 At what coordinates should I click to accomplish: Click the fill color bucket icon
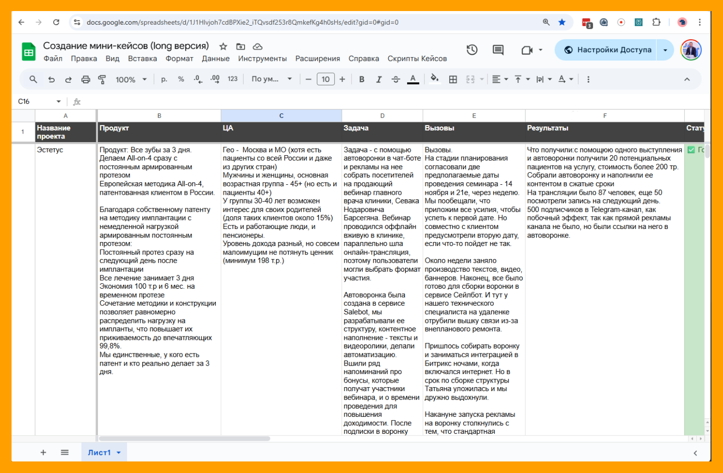coord(435,79)
